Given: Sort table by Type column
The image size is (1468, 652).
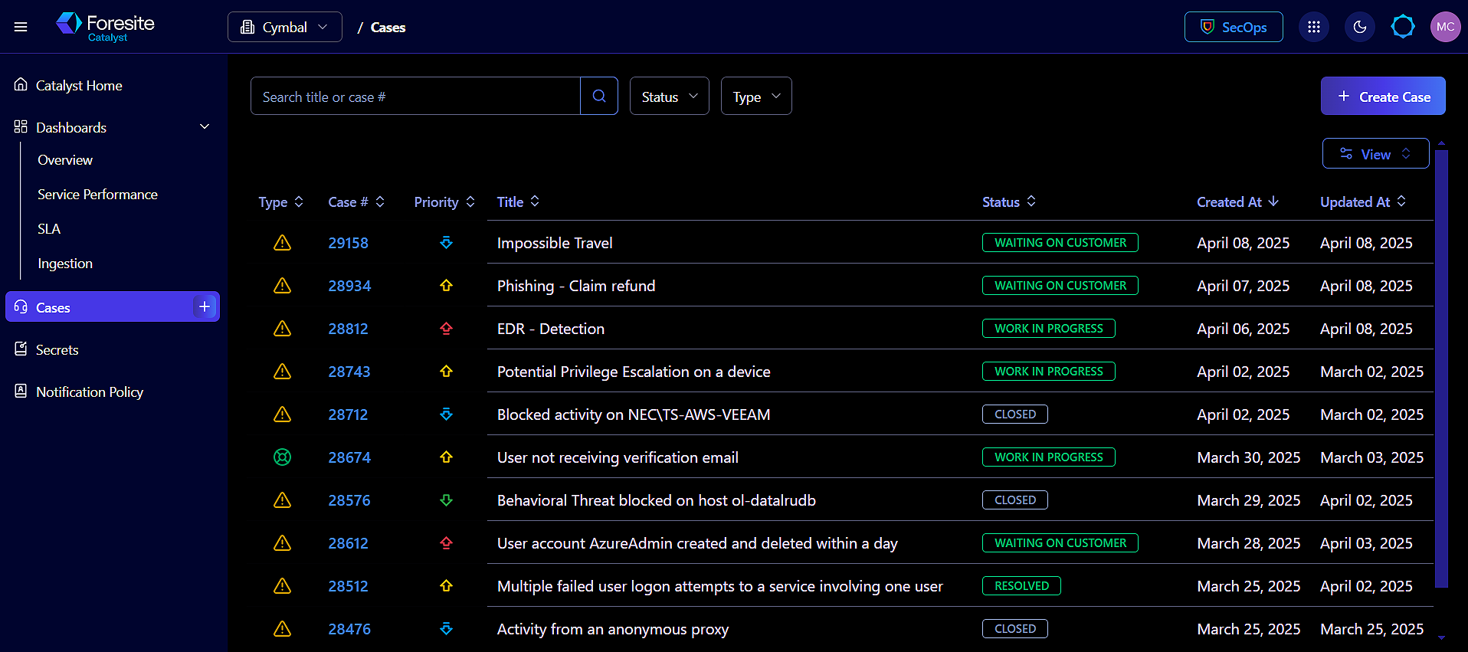Looking at the screenshot, I should click(x=281, y=201).
